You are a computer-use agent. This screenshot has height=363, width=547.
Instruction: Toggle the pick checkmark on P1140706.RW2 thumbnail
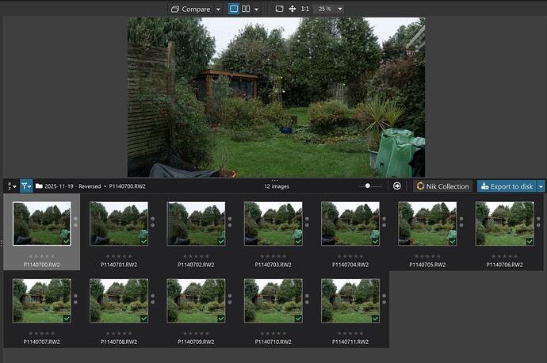coord(530,241)
